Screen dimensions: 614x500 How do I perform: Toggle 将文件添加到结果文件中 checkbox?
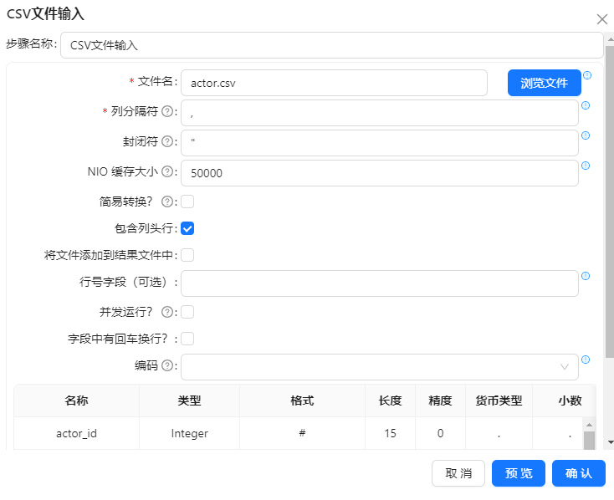[x=188, y=255]
